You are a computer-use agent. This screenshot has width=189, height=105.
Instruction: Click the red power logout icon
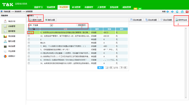point(187,12)
